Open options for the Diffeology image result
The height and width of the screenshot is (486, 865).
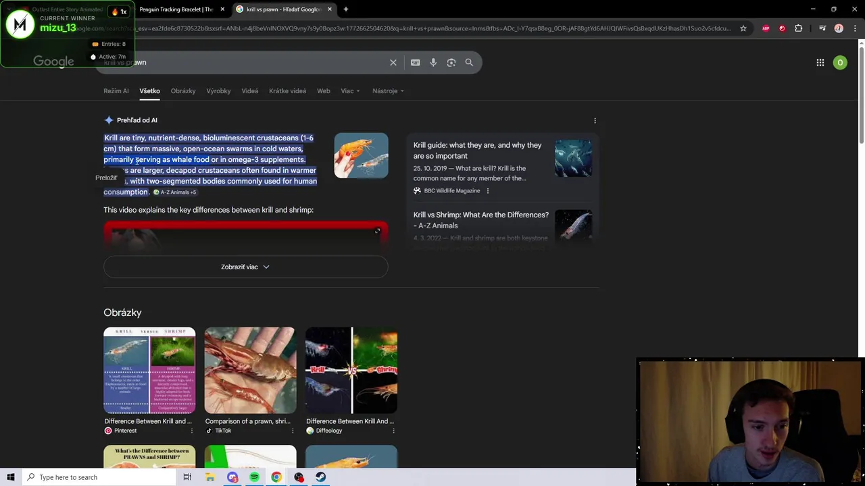tap(393, 431)
